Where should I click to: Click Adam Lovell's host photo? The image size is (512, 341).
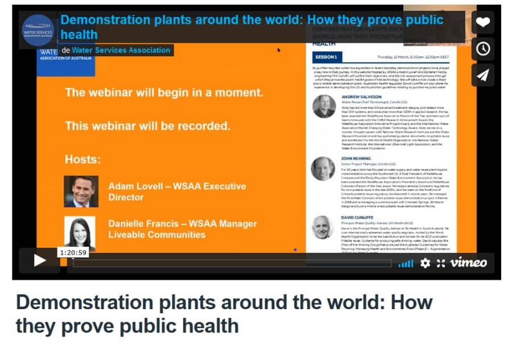click(x=80, y=192)
